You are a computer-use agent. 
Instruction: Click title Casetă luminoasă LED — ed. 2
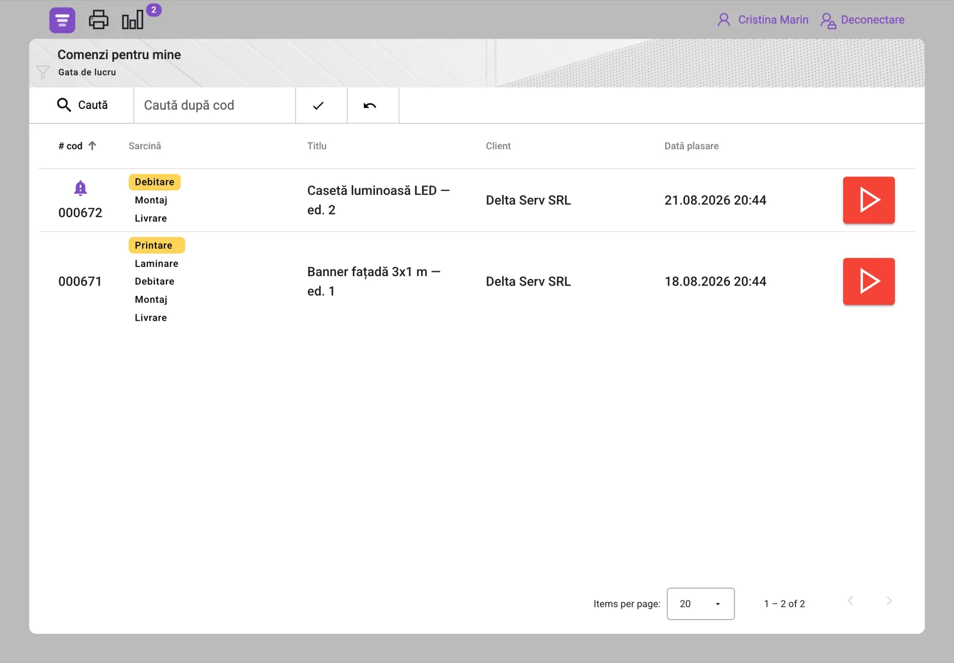point(379,200)
